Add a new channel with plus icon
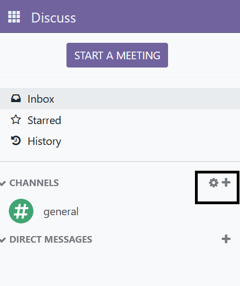Viewport: 240px width, 286px height. click(226, 182)
